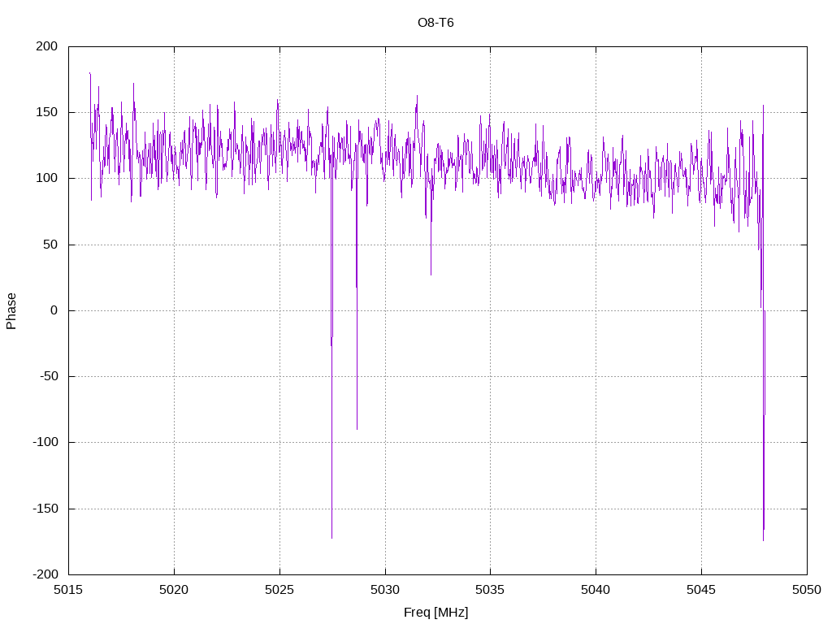This screenshot has height=624, width=832.
Task: Select the Phase y-axis label
Action: [x=11, y=311]
